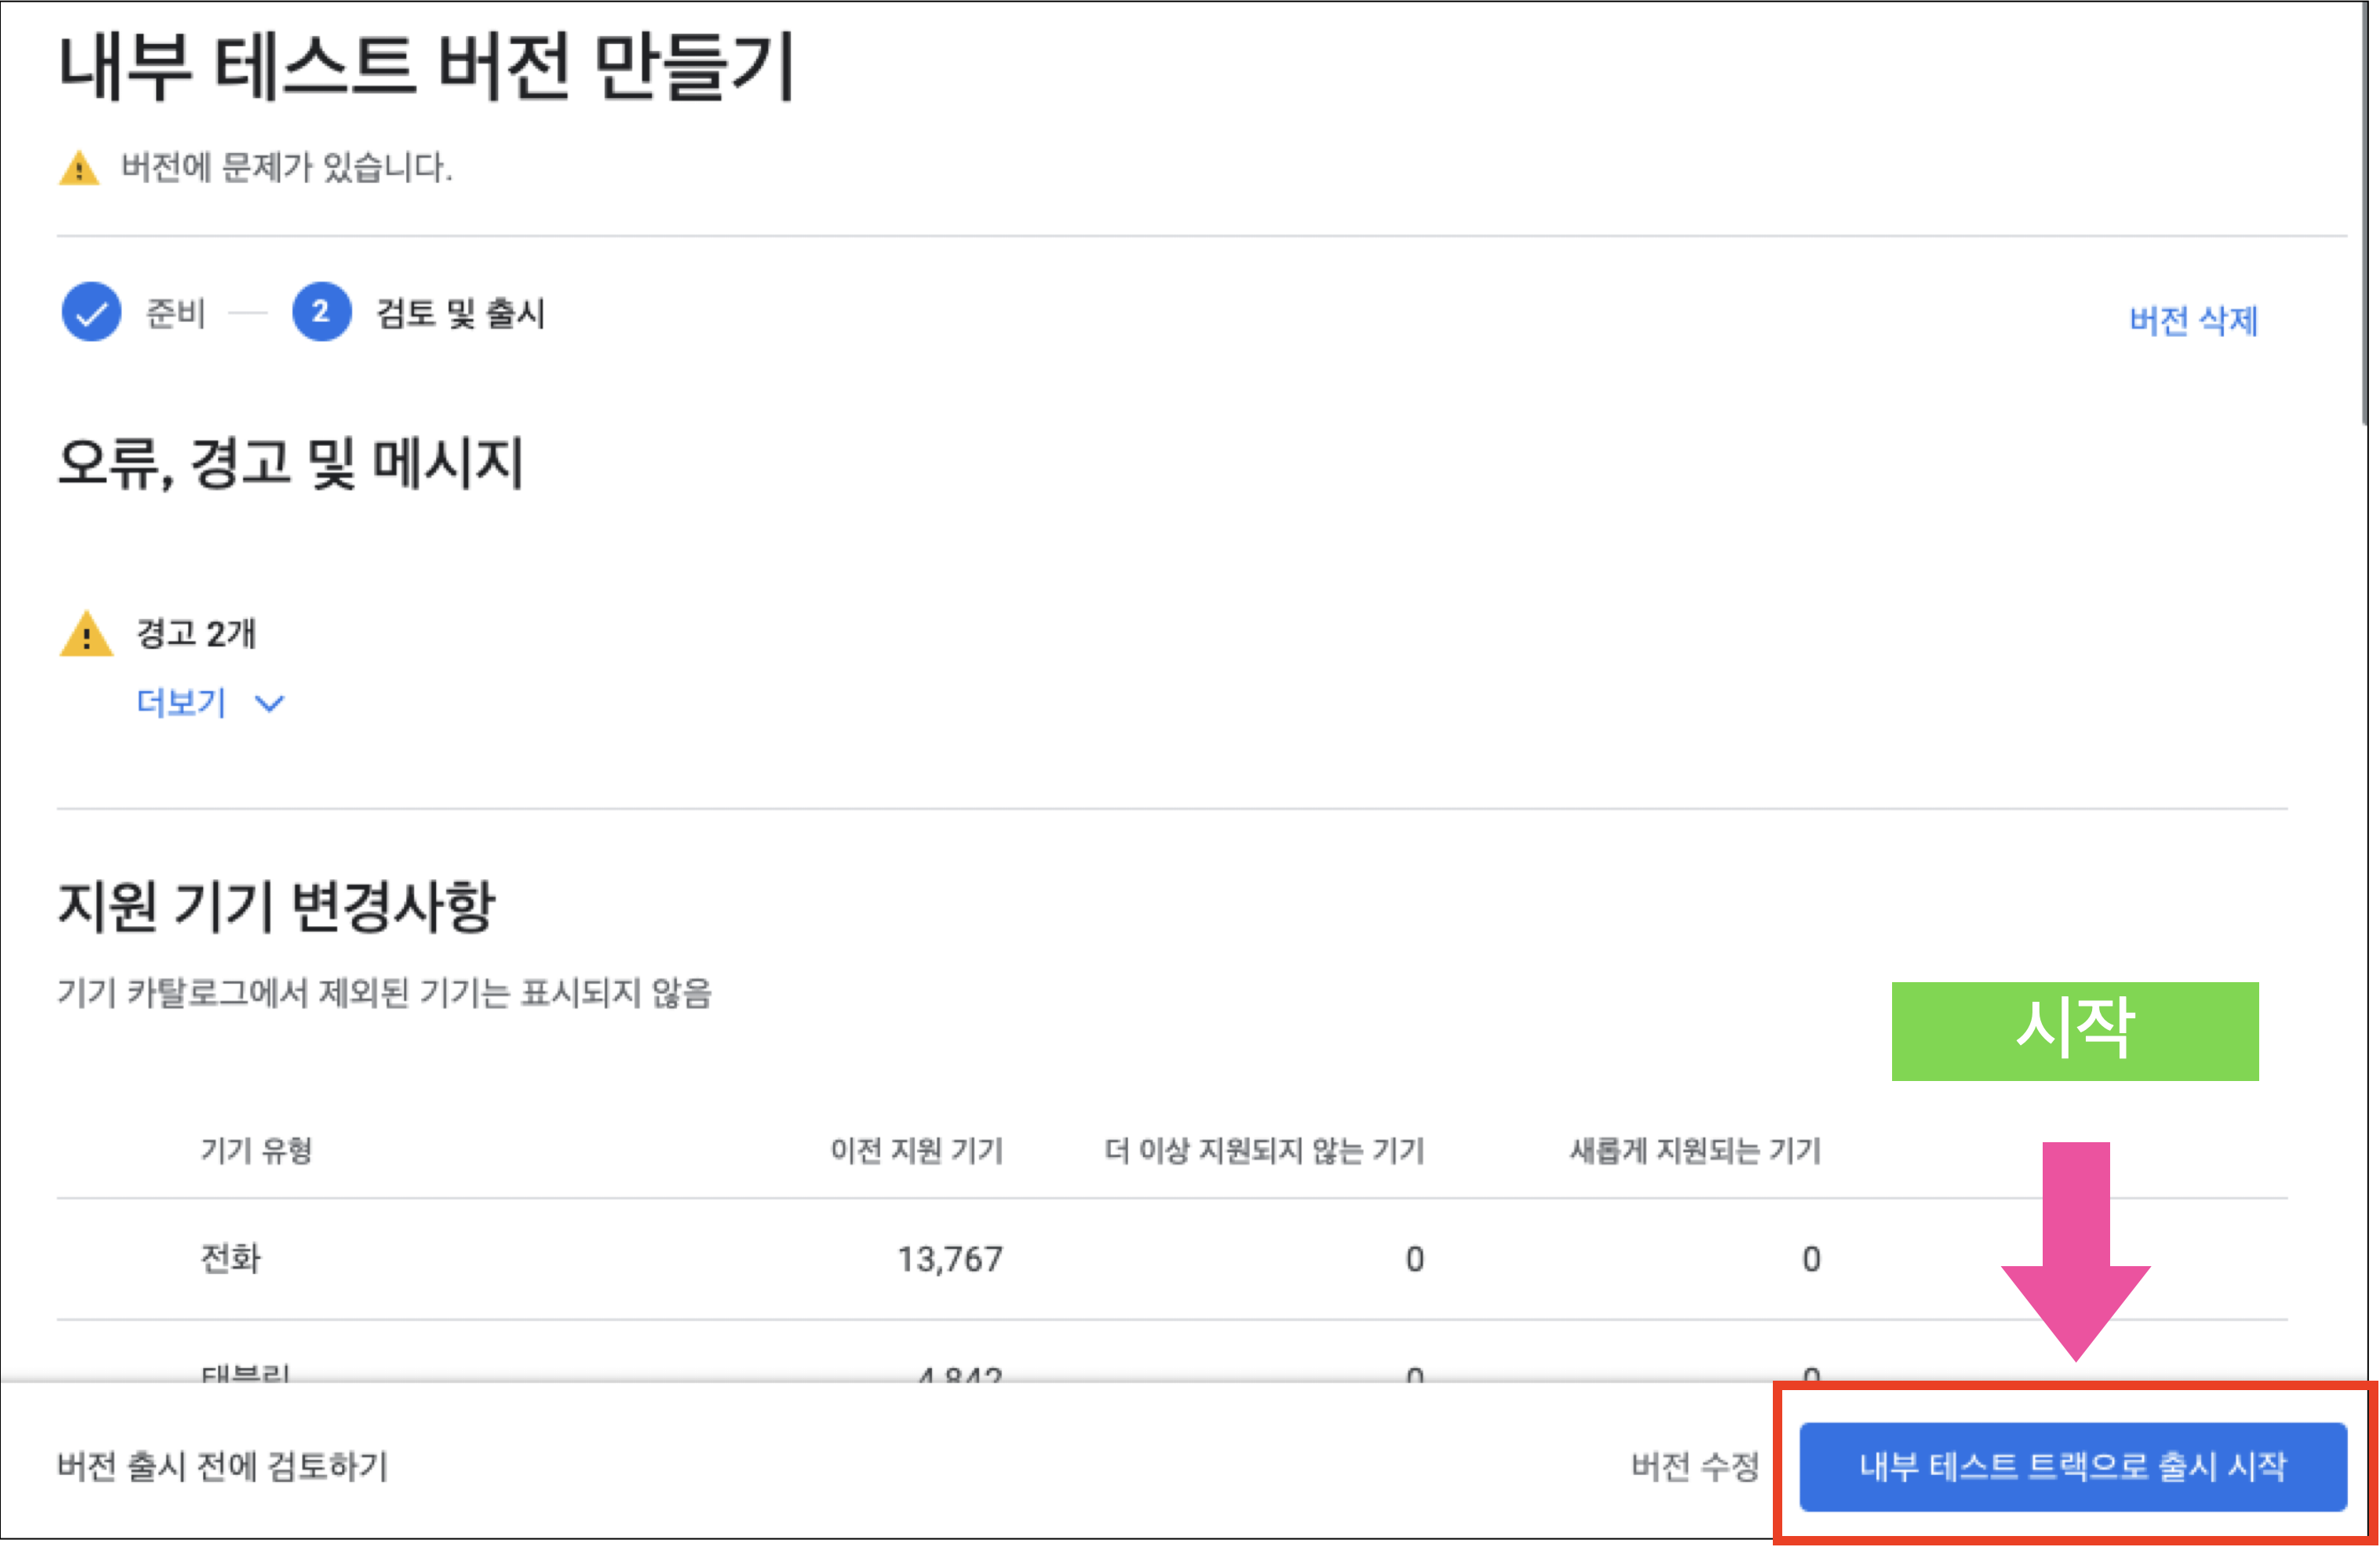
Task: Click the 기기 유형 column header
Action: [256, 1150]
